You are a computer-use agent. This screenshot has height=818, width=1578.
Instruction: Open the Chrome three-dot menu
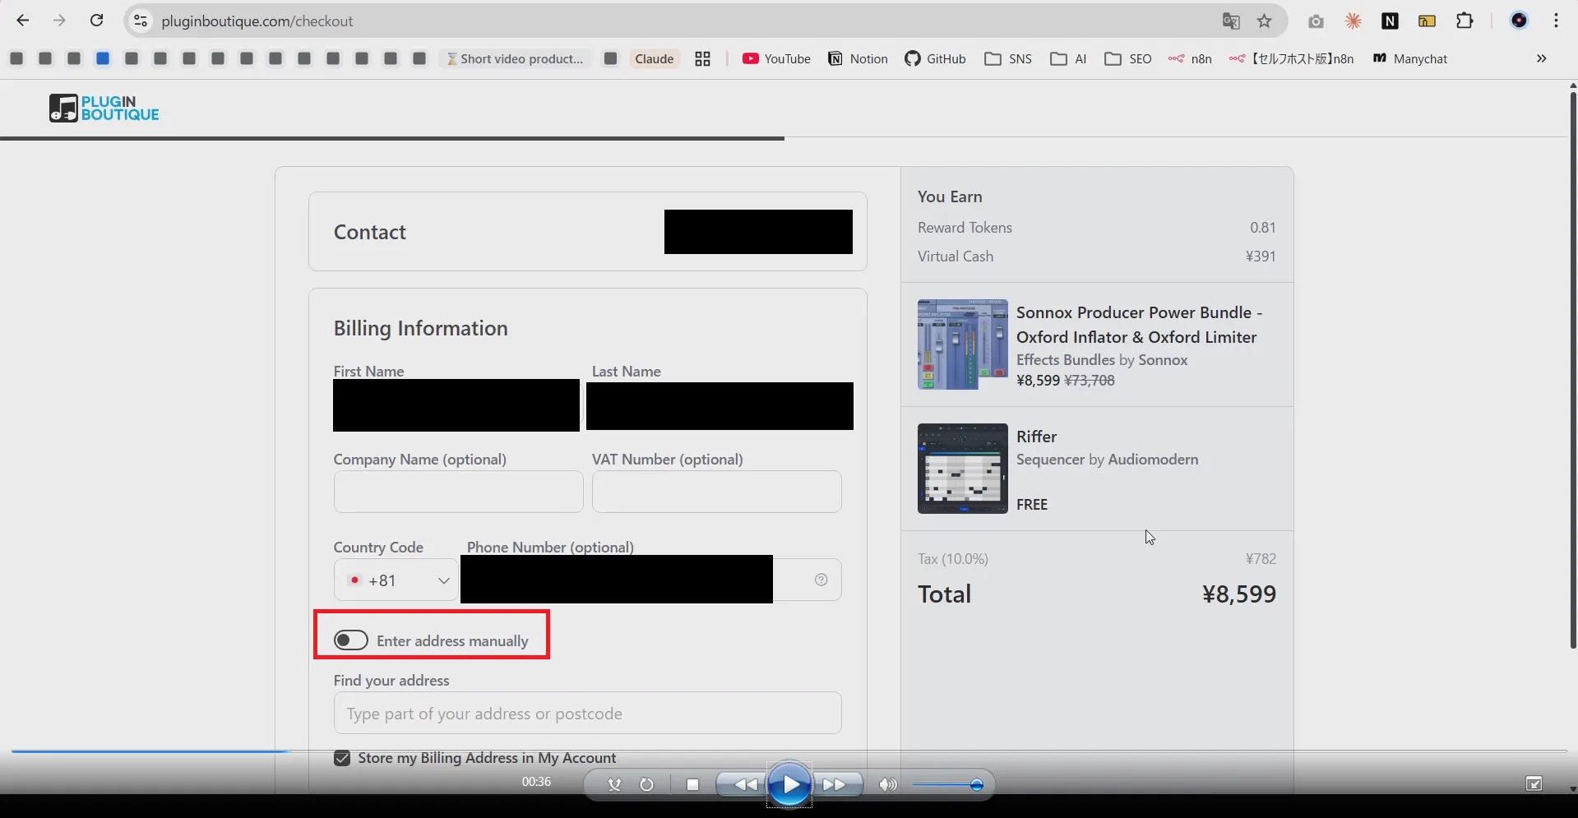1557,21
